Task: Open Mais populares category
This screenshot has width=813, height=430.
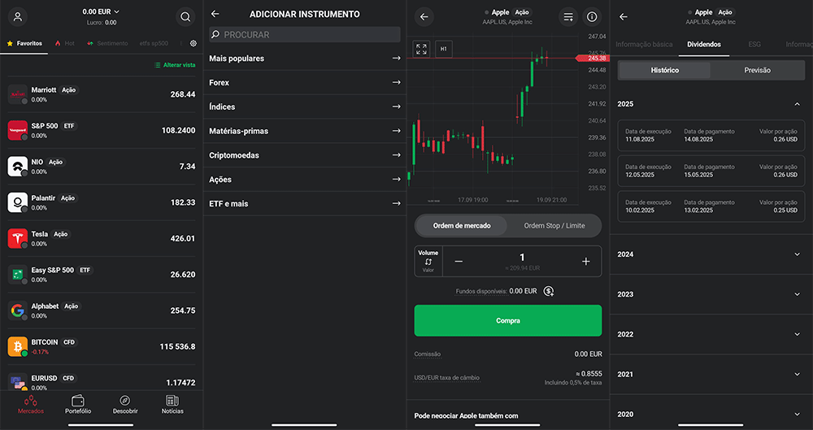Action: point(305,59)
